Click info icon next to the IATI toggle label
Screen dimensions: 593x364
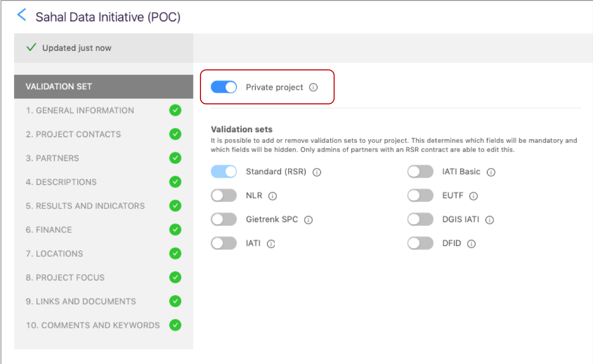pyautogui.click(x=271, y=244)
